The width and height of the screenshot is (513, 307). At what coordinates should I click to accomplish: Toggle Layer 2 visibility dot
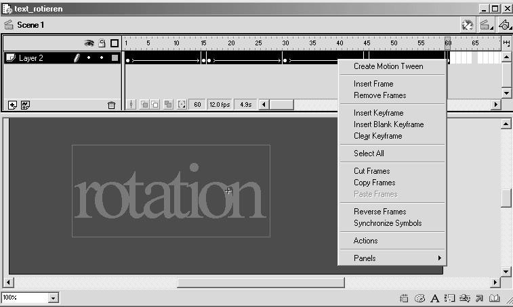click(x=89, y=57)
